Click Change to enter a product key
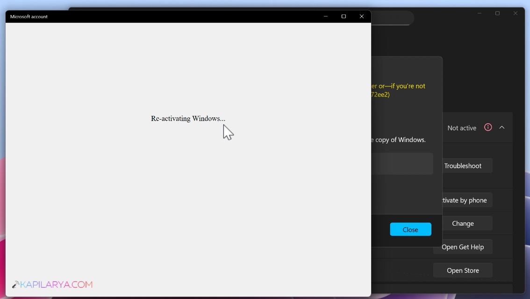This screenshot has width=530, height=299. pos(463,223)
